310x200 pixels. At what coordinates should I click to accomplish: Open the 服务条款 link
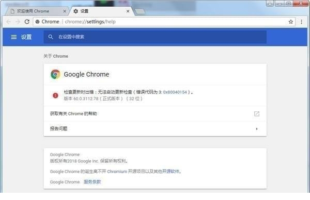[x=92, y=182]
